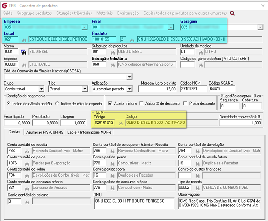The image size is (268, 221).
Task: Open lookup for Contra partida perda 778
Action: (x=112, y=164)
